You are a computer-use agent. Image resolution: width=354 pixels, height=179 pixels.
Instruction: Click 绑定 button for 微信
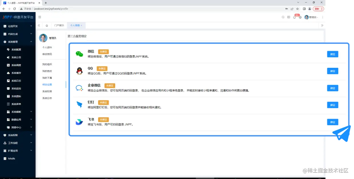[x=333, y=54]
